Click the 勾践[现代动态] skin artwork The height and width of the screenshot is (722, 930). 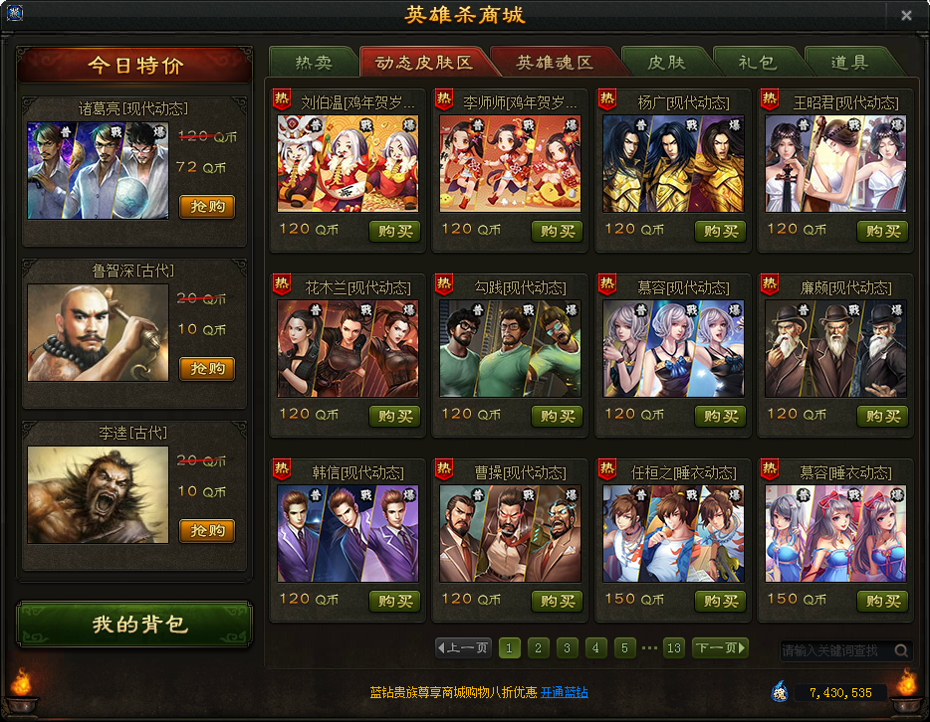(510, 348)
